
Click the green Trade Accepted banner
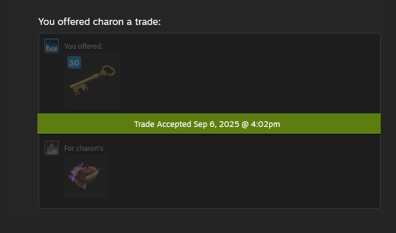209,124
